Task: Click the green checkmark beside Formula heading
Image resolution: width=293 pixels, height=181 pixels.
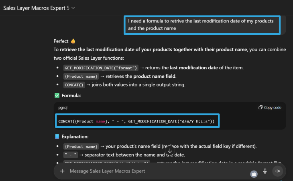Action: (x=57, y=96)
